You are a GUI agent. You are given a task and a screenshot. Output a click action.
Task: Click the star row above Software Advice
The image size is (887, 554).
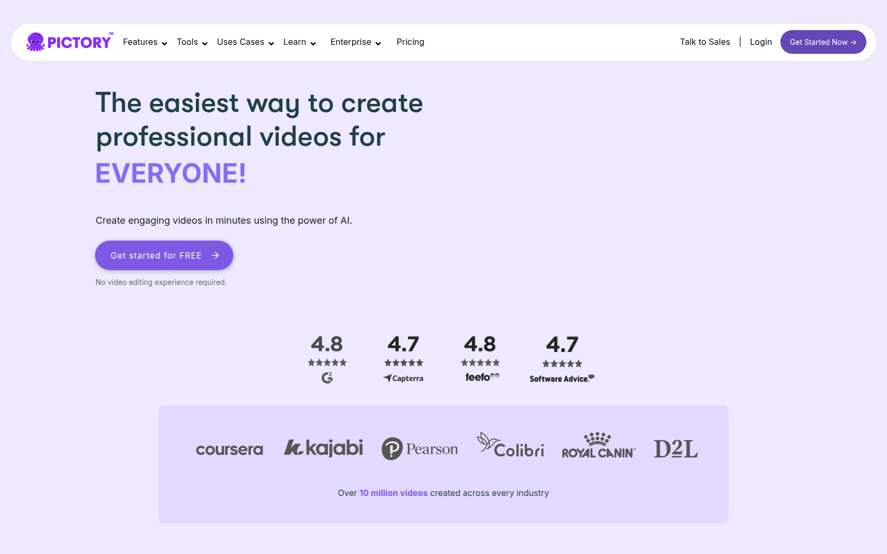click(562, 364)
